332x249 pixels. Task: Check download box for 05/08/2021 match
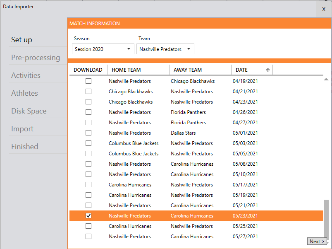tap(88, 164)
